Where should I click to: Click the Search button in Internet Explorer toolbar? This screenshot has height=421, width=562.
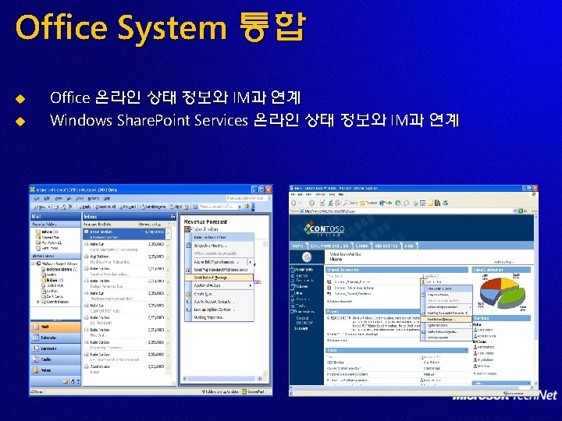[x=350, y=203]
